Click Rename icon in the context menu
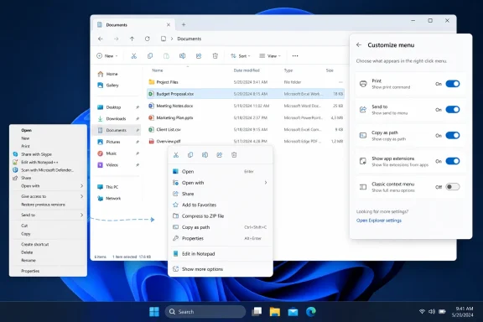Viewport: 483px width, 322px height. [x=205, y=155]
